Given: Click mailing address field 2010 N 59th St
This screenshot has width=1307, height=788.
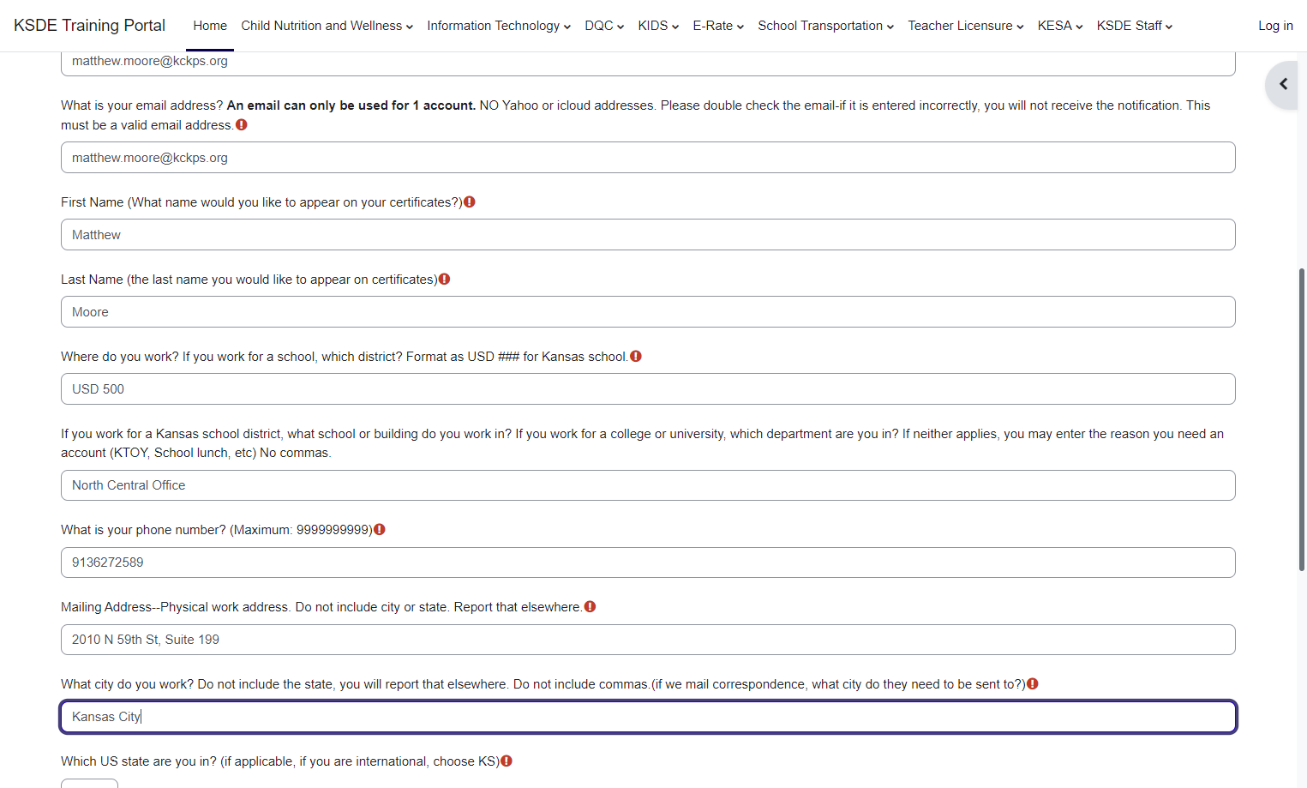Looking at the screenshot, I should (x=648, y=640).
